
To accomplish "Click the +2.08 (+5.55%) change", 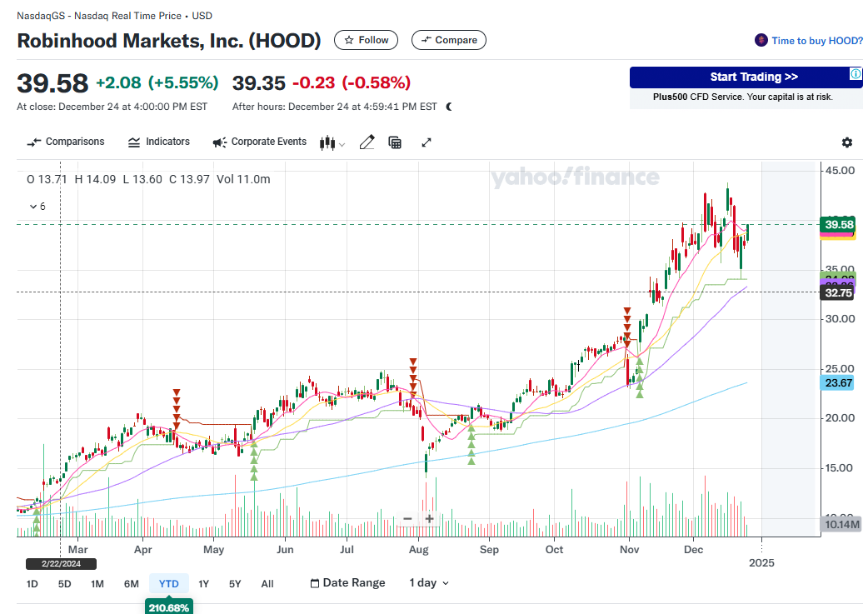I will pos(157,82).
